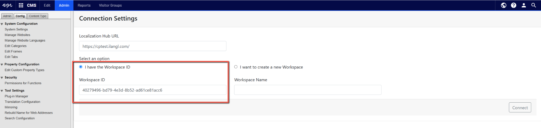Collapse the Tool Settings section

(2, 91)
